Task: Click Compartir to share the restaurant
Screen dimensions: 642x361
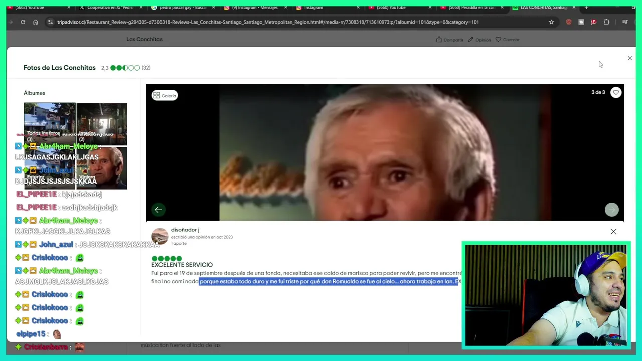Action: 449,40
